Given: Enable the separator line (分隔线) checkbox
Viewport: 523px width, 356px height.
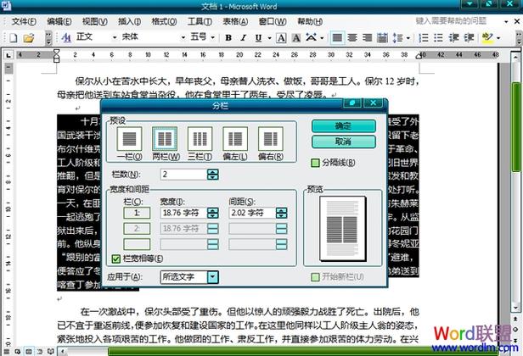Looking at the screenshot, I should click(x=315, y=163).
